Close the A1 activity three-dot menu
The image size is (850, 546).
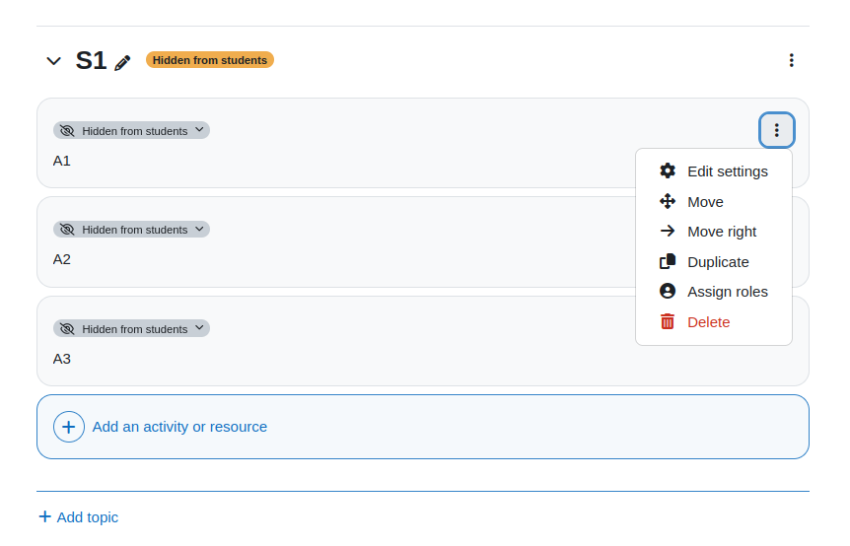tap(776, 130)
